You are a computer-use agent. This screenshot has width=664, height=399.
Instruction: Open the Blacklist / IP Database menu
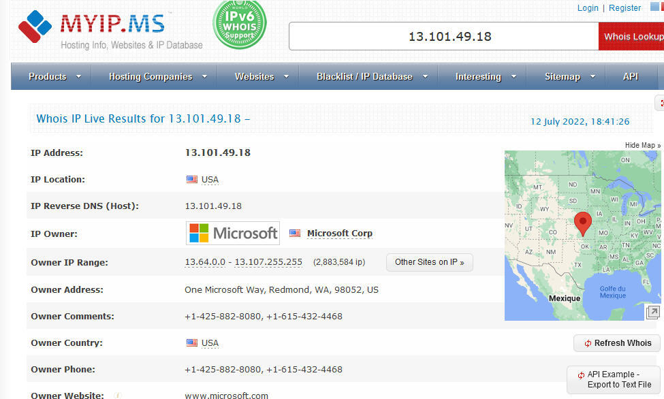click(x=364, y=77)
